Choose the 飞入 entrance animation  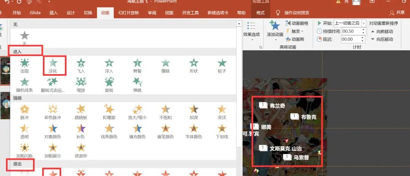pos(81,65)
